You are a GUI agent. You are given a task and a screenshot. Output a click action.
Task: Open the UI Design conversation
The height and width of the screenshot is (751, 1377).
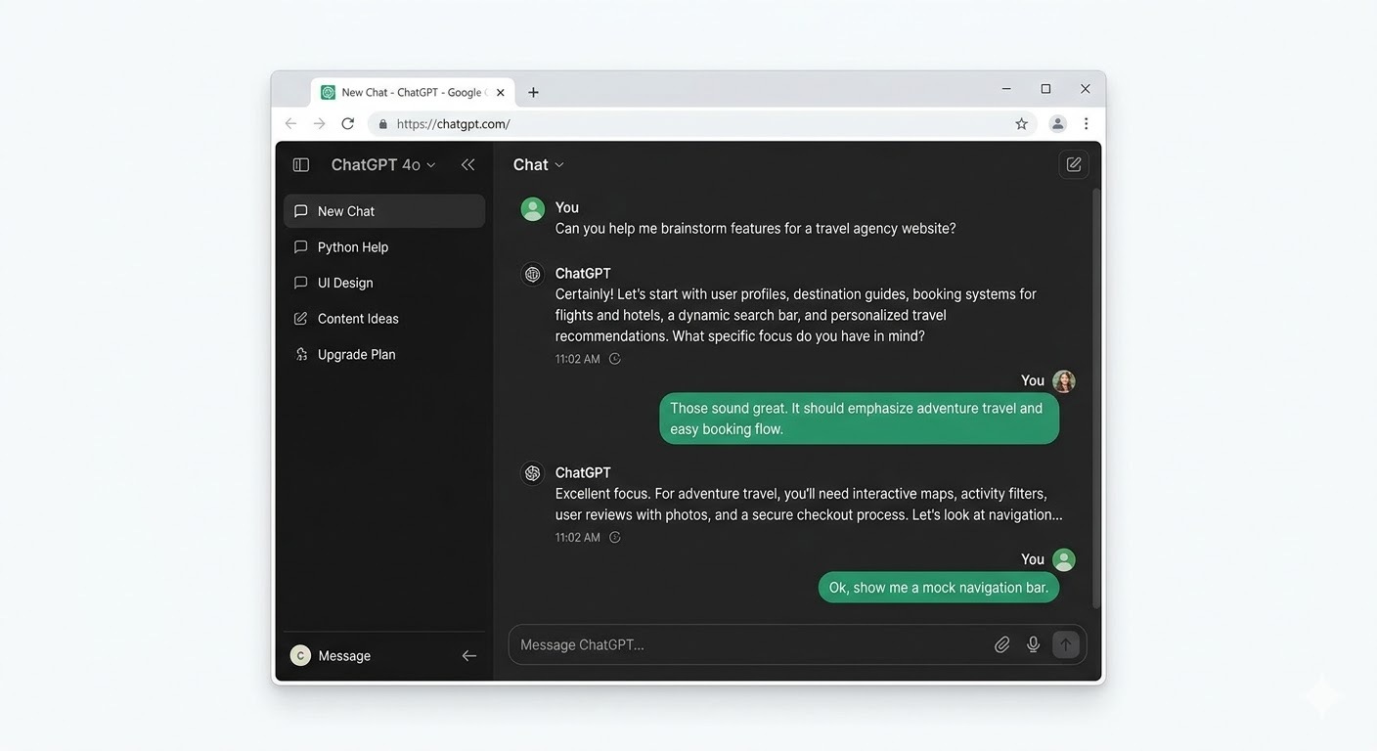pyautogui.click(x=384, y=283)
